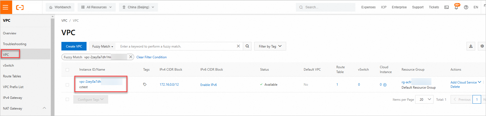Click the magnifier search button

pyautogui.click(x=247, y=46)
